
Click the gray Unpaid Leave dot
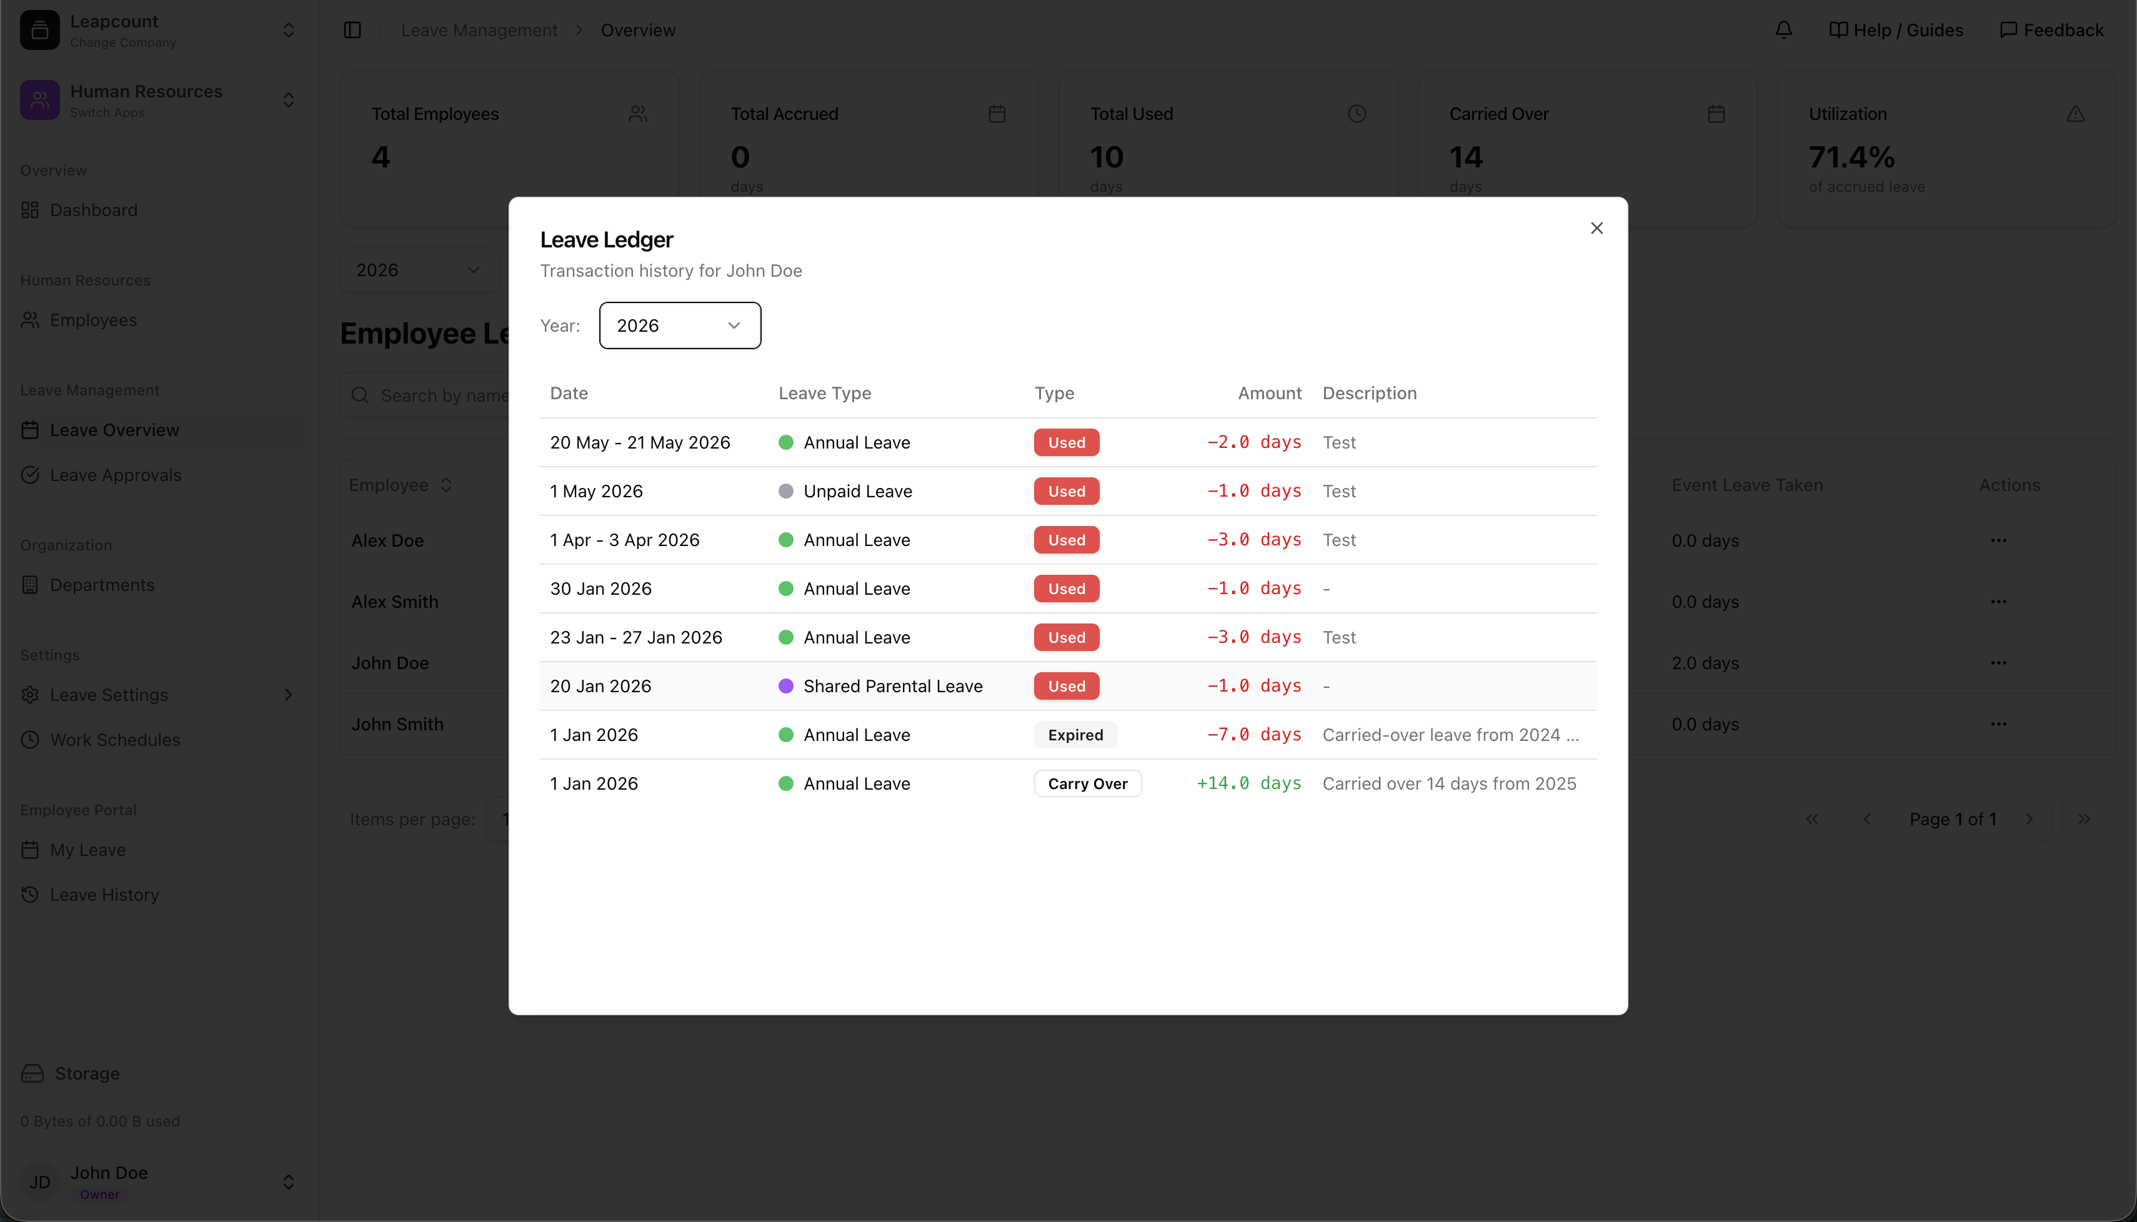tap(785, 491)
